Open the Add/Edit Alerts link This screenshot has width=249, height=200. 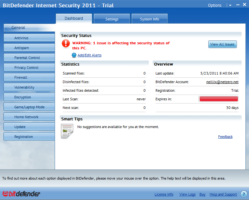pos(89,55)
